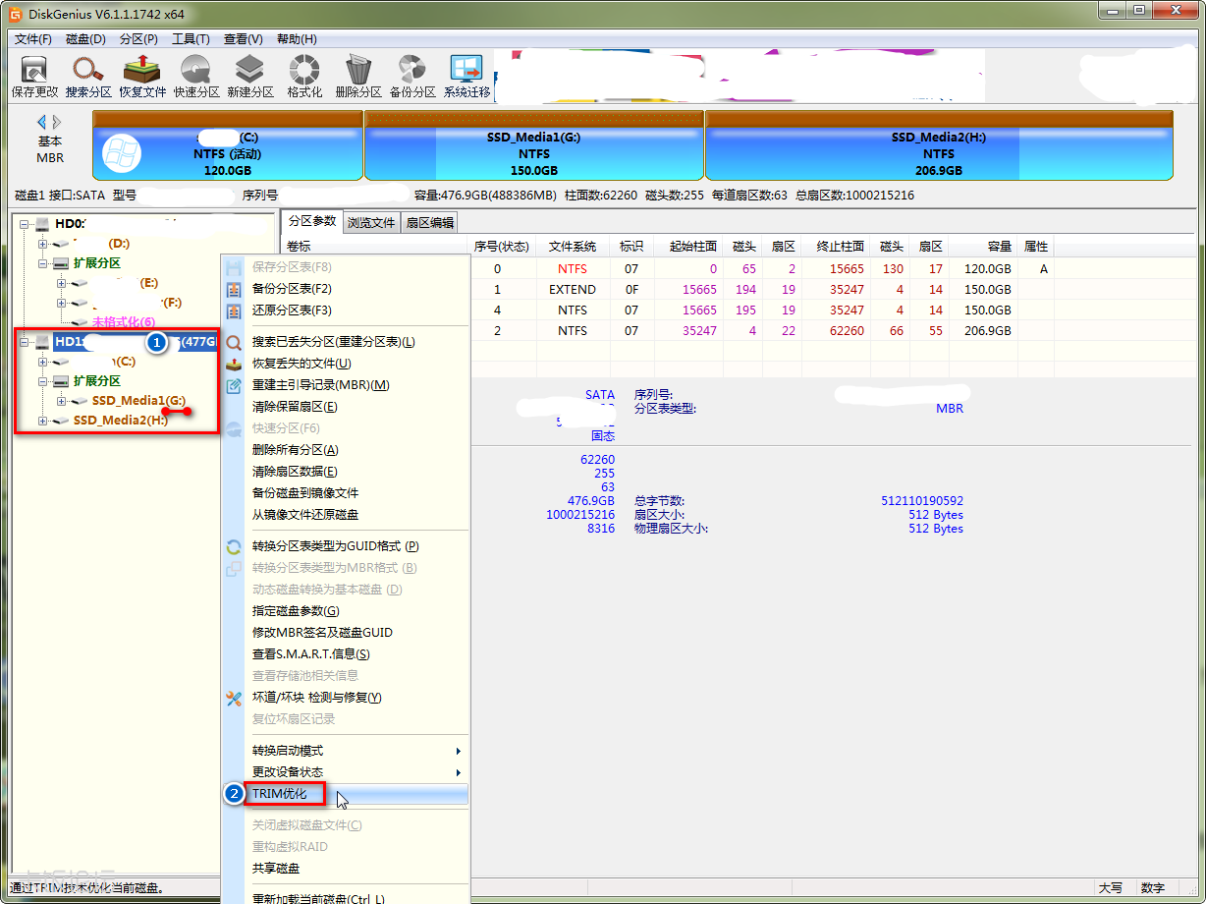Click the tools icon beside 坏道/坏块 检测与修复
1206x904 pixels.
[x=234, y=698]
